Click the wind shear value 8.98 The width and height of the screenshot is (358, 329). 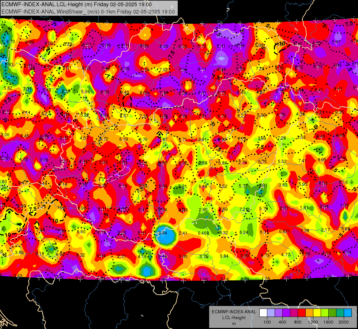[82, 208]
